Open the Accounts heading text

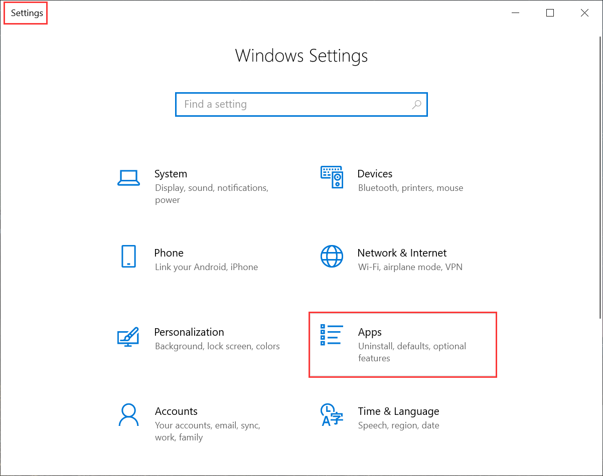(x=176, y=411)
